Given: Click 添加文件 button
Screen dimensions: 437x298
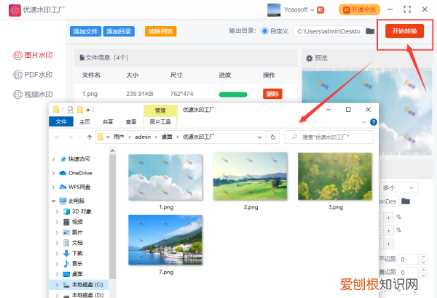Looking at the screenshot, I should 85,31.
